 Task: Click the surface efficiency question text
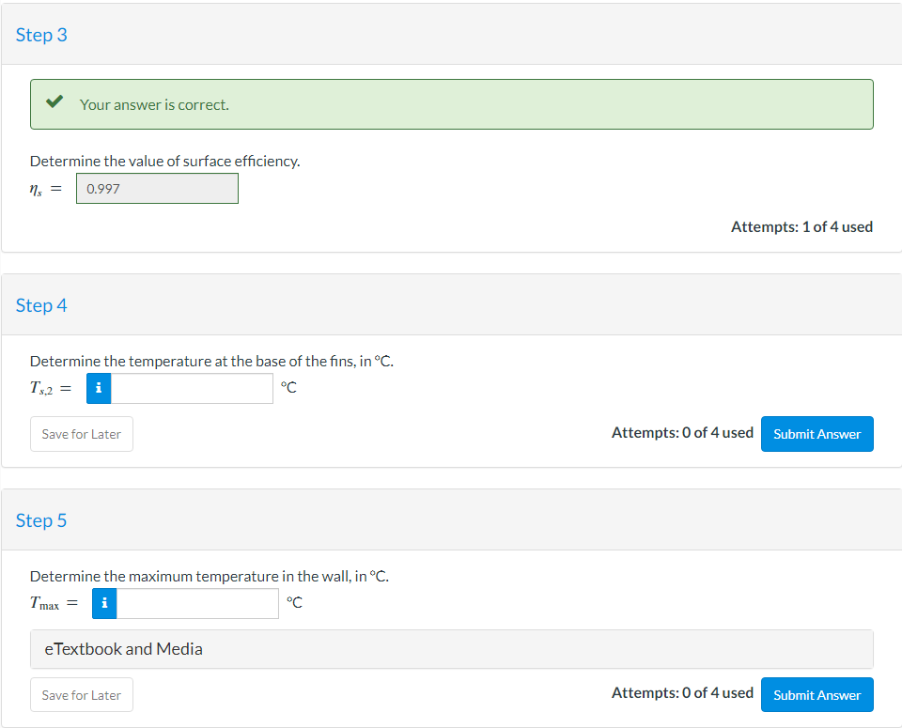pyautogui.click(x=165, y=161)
